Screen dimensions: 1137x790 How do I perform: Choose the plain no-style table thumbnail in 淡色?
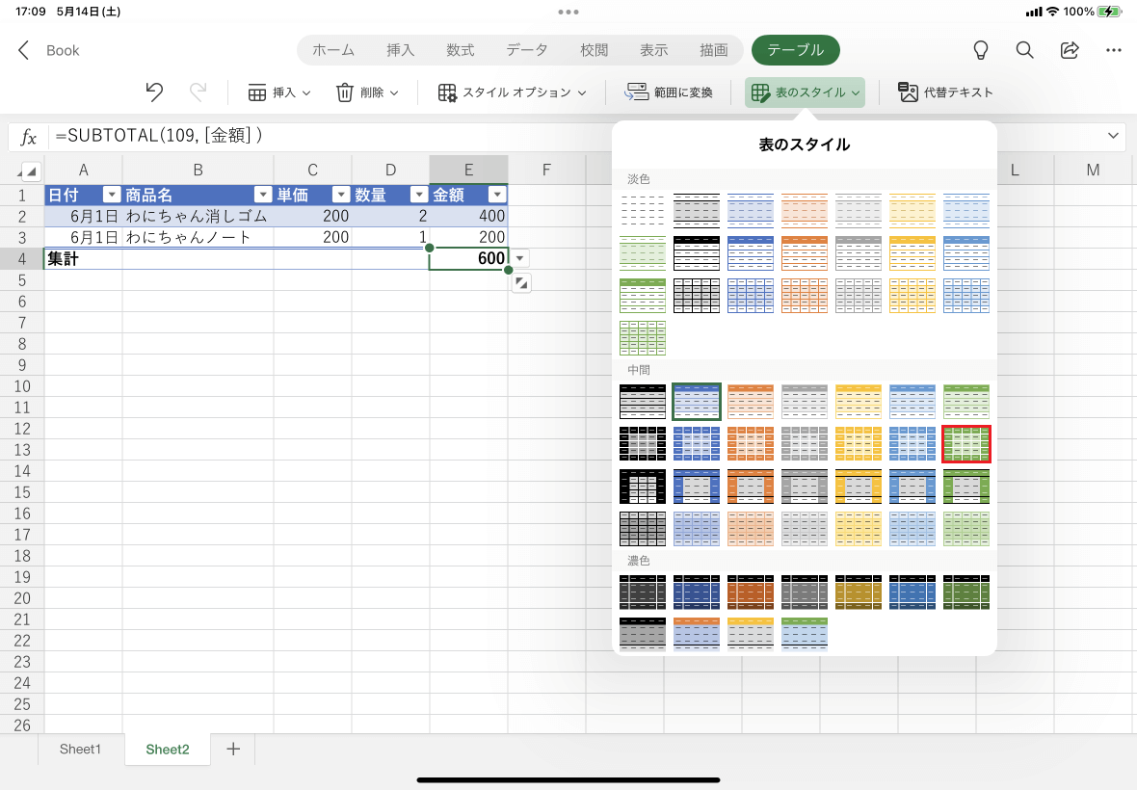(643, 211)
